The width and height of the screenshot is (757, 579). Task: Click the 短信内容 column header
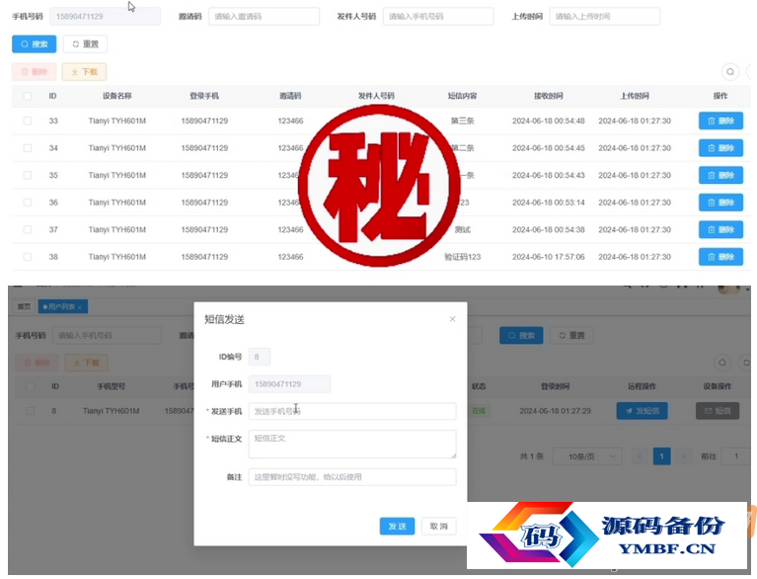463,96
